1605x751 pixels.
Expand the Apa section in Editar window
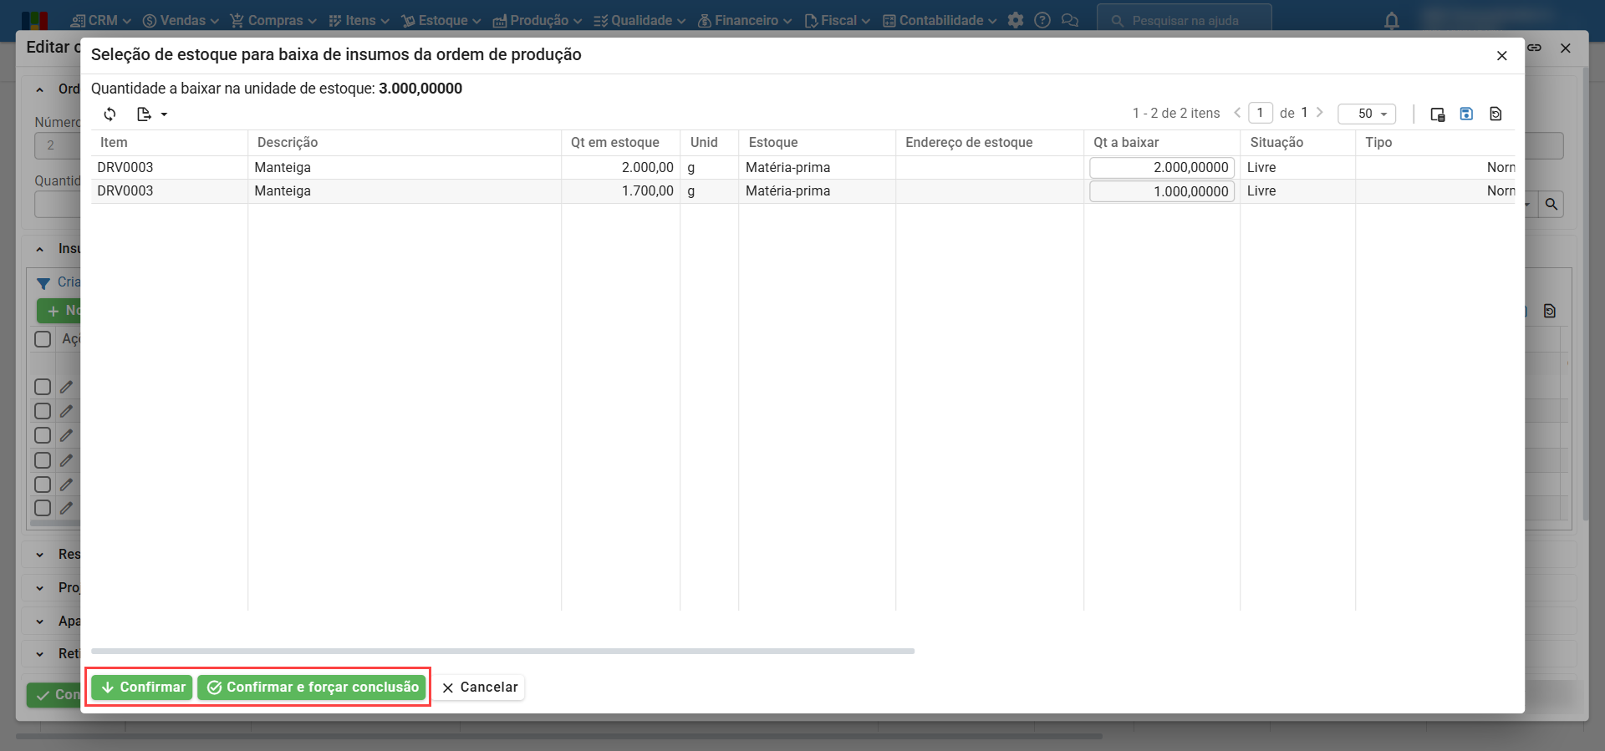40,622
